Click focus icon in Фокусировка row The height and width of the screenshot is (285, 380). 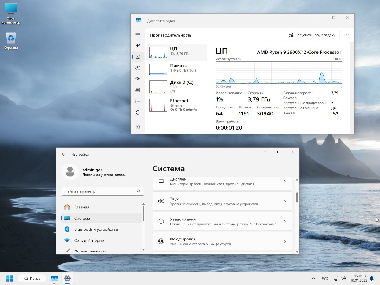tap(161, 241)
